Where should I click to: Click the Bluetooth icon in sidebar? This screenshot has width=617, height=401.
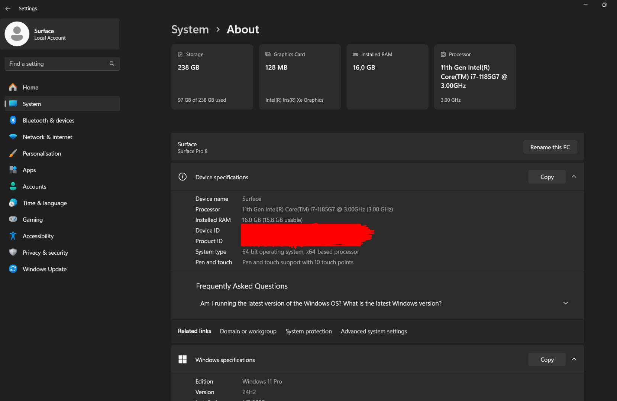(13, 120)
